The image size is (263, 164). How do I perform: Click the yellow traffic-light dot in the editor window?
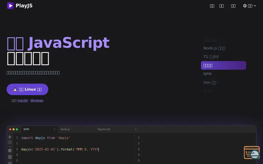pos(13,129)
